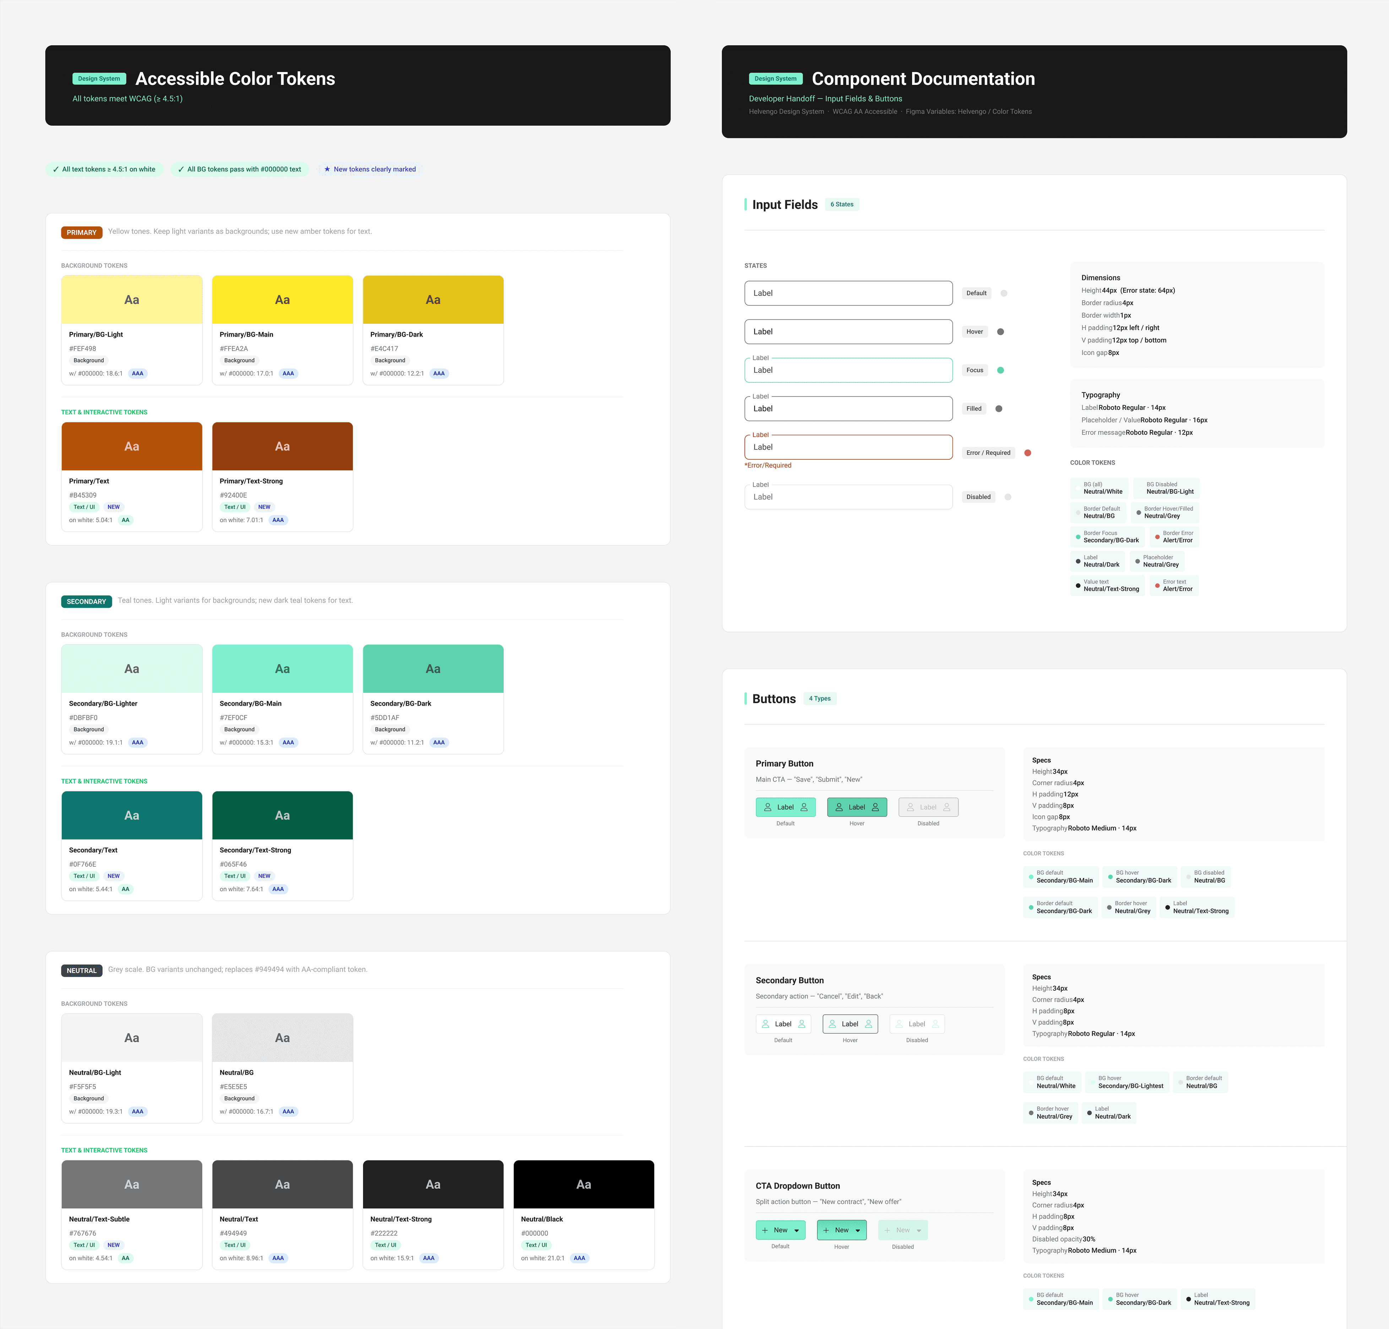Click left user icon in Secondary Button default
The image size is (1389, 1329).
(x=765, y=1024)
